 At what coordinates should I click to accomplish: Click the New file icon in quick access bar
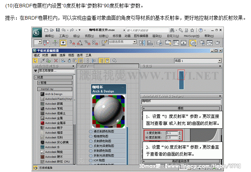pos(46,30)
